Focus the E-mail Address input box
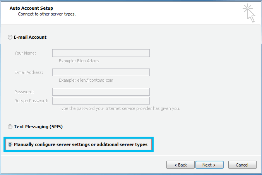Image resolution: width=262 pixels, height=175 pixels. click(x=101, y=72)
